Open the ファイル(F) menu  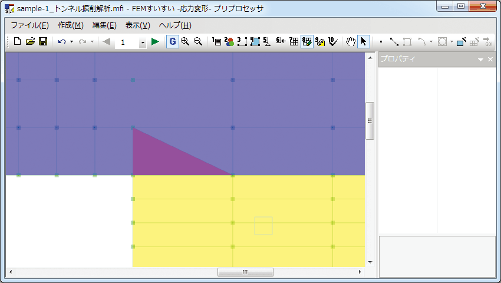tap(29, 25)
